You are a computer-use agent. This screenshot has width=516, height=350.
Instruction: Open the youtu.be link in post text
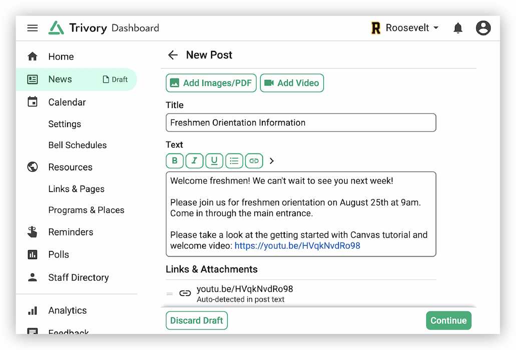point(297,246)
